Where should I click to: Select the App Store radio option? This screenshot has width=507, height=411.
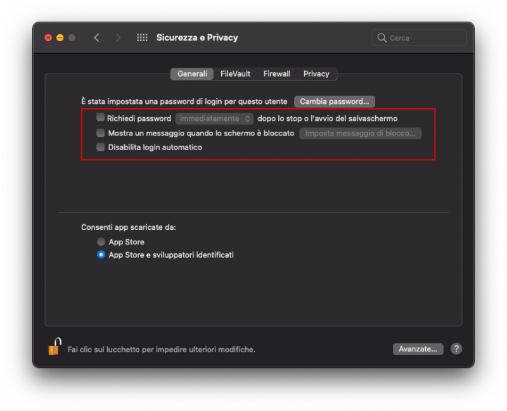pyautogui.click(x=101, y=242)
